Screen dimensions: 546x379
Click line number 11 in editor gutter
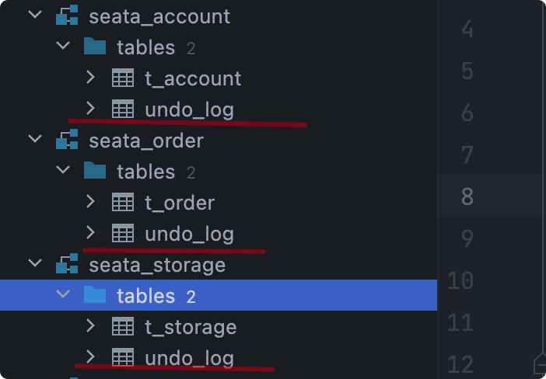(x=461, y=322)
